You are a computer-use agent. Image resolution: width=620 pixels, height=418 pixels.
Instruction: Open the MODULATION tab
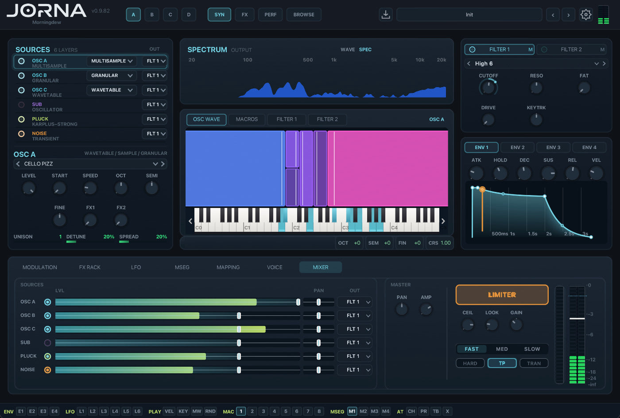click(40, 267)
